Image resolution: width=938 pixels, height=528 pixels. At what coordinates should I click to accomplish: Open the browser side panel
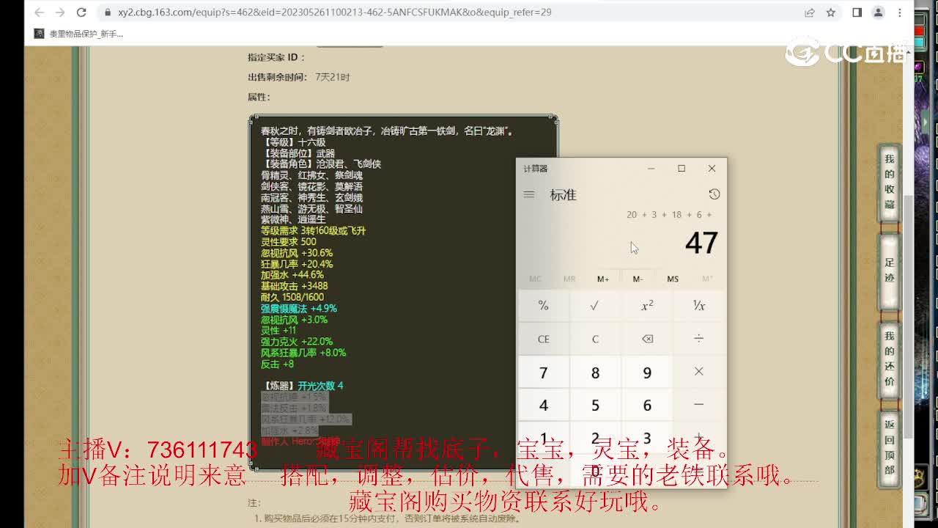(857, 12)
